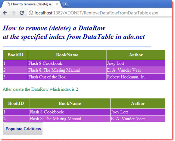Click BookName header in second table
This screenshot has width=175, height=141.
click(70, 103)
